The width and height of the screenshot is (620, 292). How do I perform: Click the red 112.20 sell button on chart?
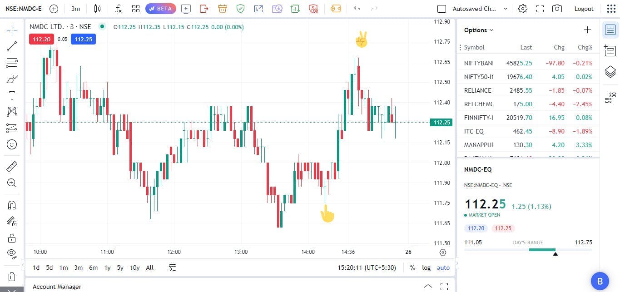click(x=41, y=39)
